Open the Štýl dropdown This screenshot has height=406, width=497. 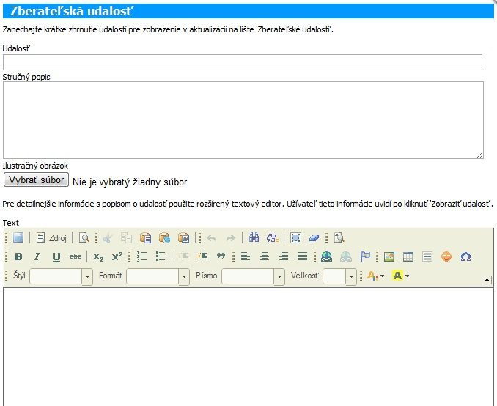tap(61, 276)
